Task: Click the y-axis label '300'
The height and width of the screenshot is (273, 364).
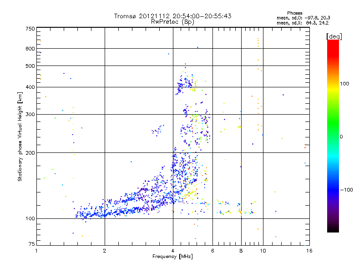Action: tap(30, 115)
